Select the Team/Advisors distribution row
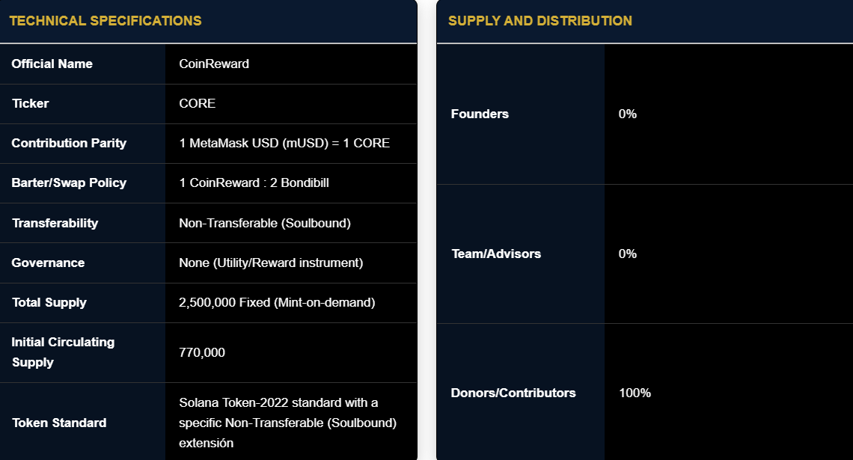 [x=495, y=254]
